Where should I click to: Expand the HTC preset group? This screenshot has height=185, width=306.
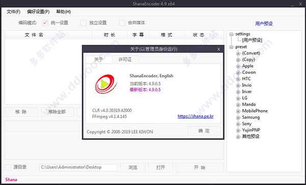238,80
